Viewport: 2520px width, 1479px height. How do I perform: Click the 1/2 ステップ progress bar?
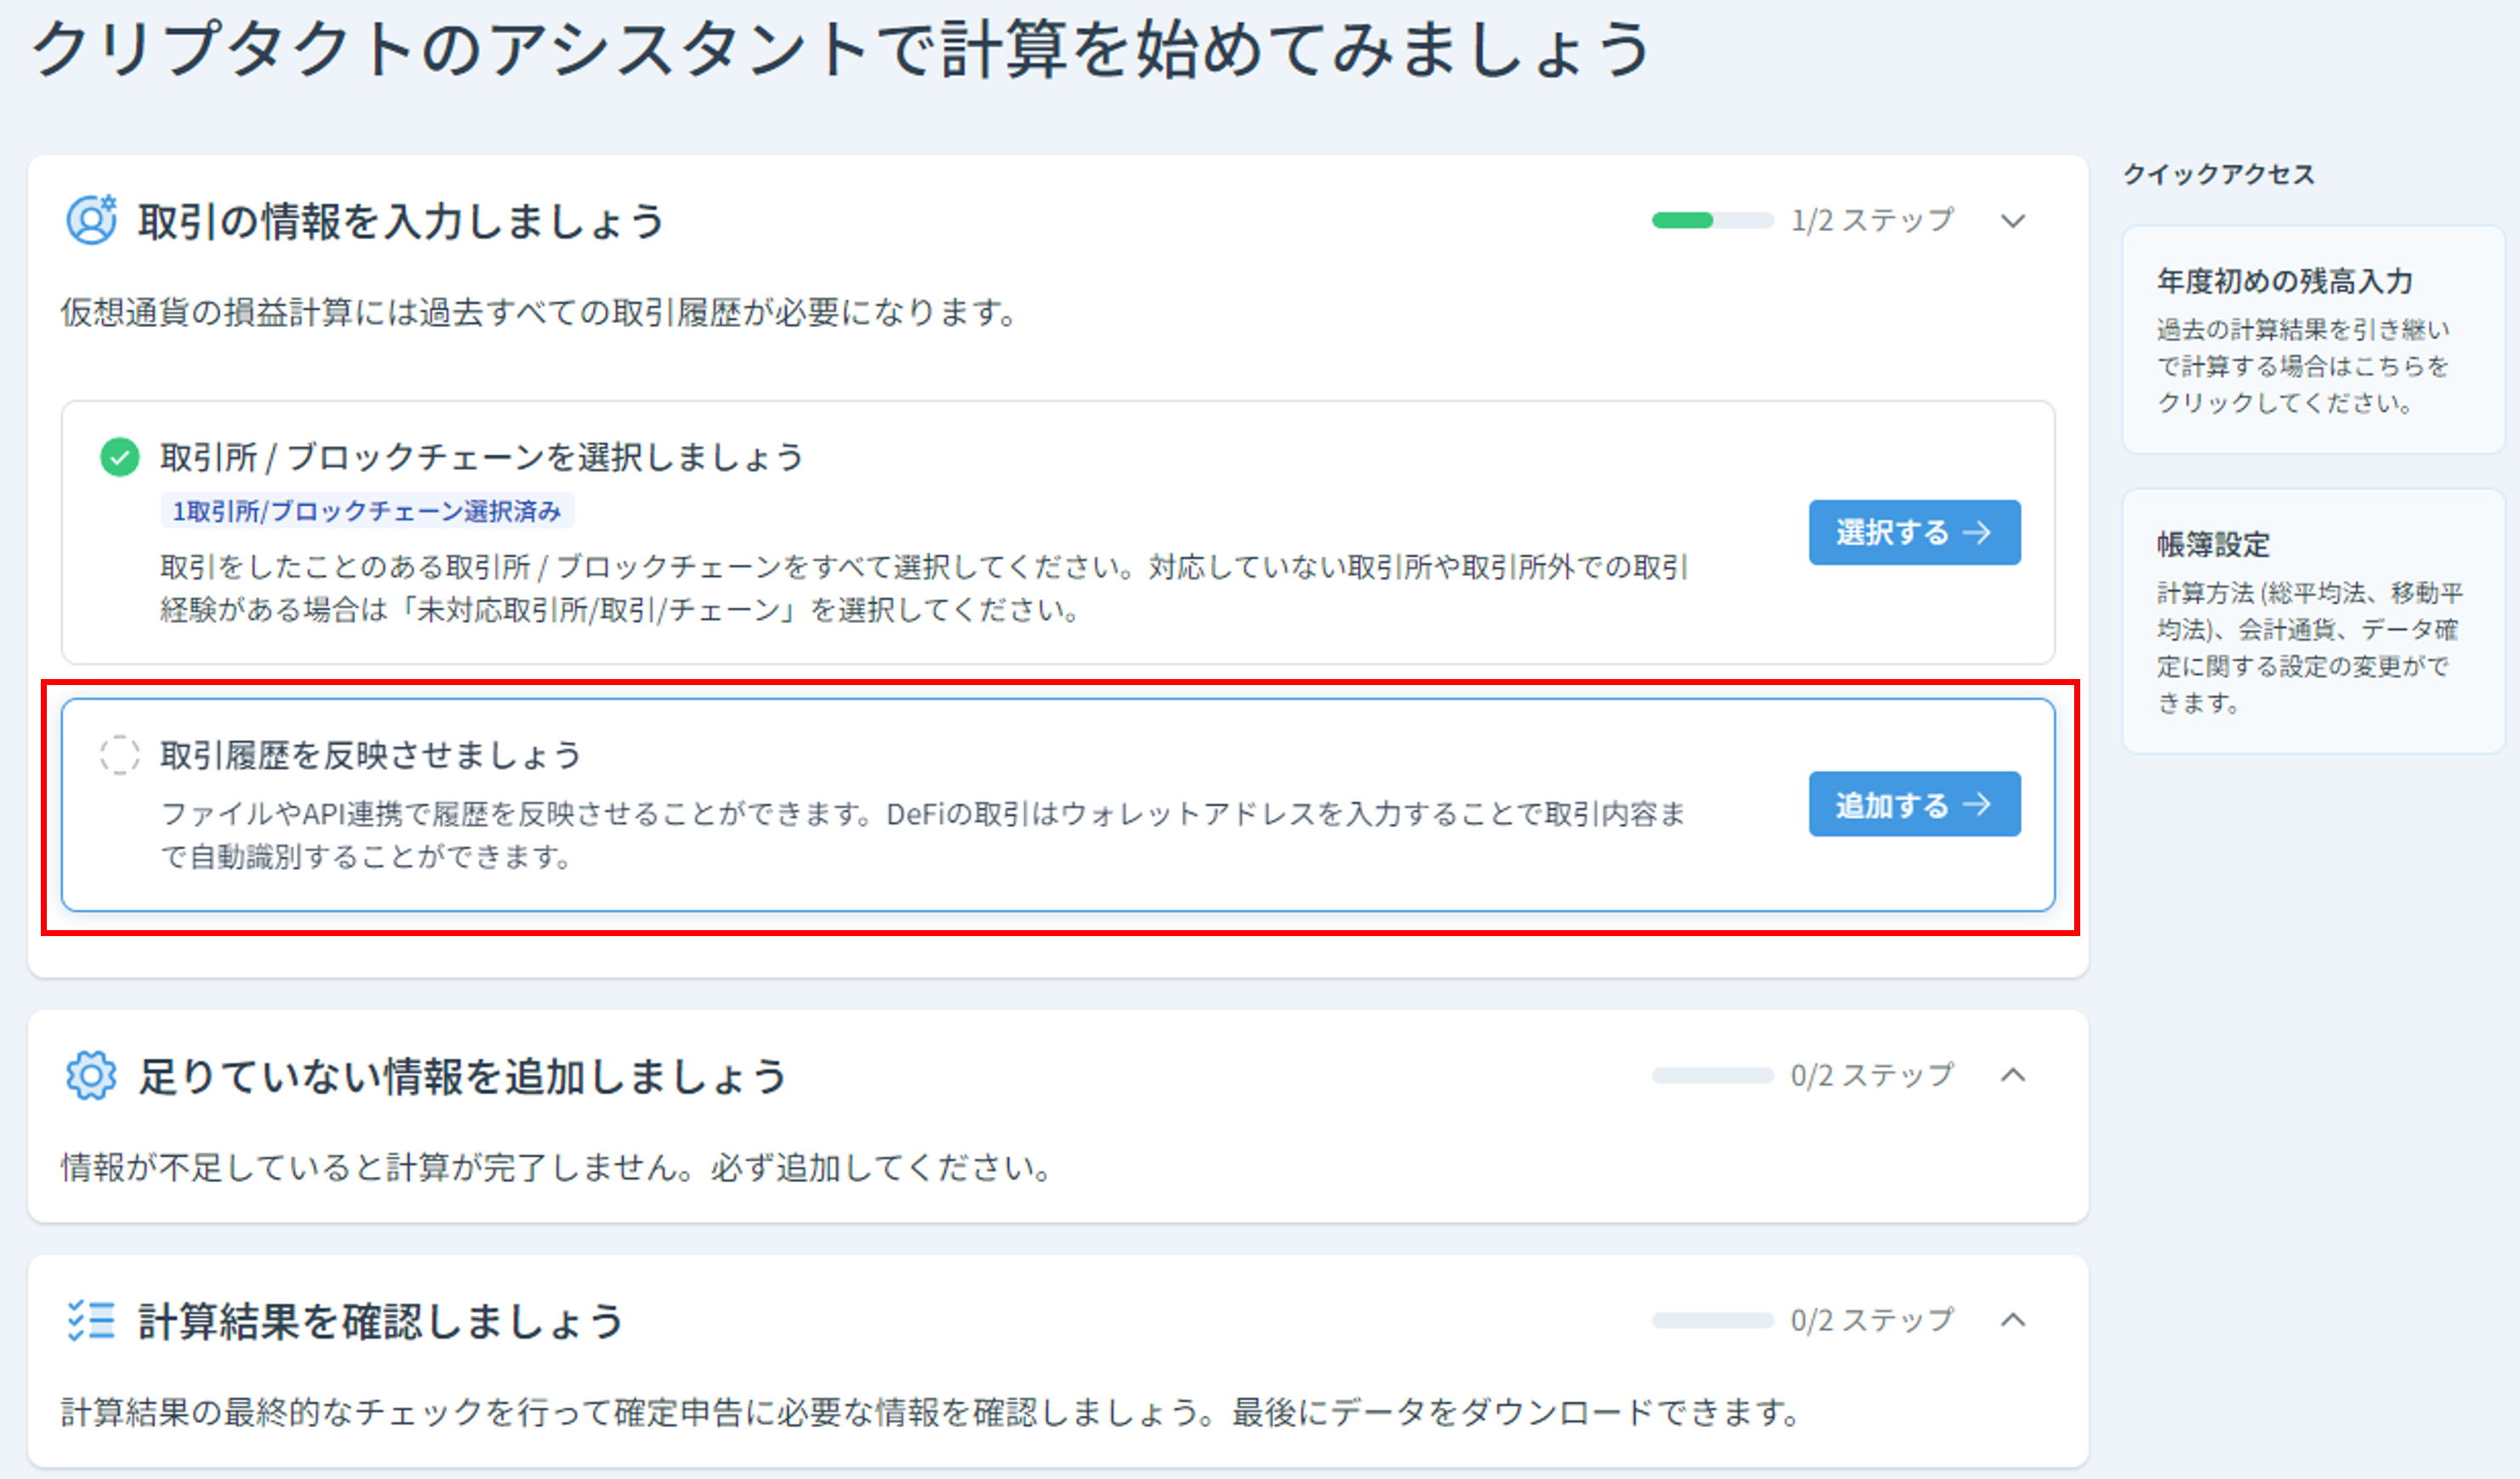tap(1712, 220)
